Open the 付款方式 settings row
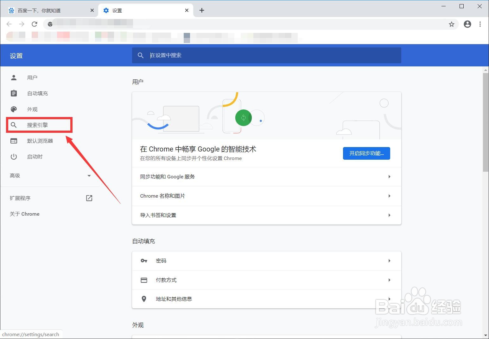This screenshot has height=339, width=489. 267,280
